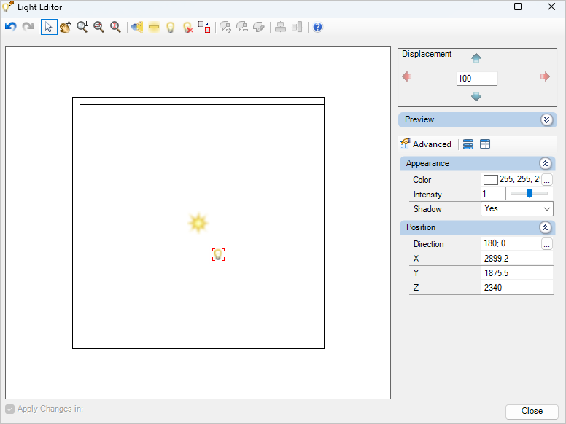Add a linear tube light
This screenshot has width=566, height=424.
point(154,27)
